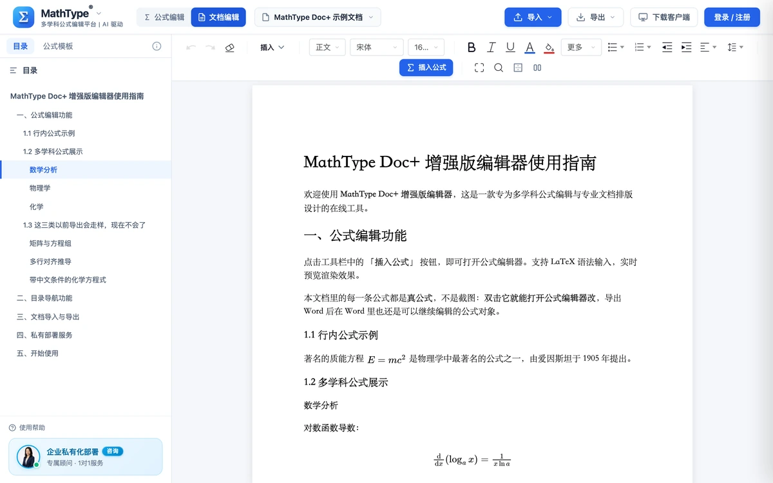
Task: Click the undo arrow icon
Action: pos(191,48)
